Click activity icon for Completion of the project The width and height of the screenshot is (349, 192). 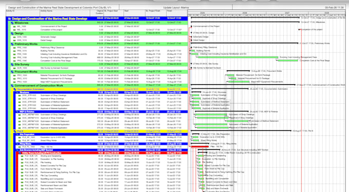14,30
